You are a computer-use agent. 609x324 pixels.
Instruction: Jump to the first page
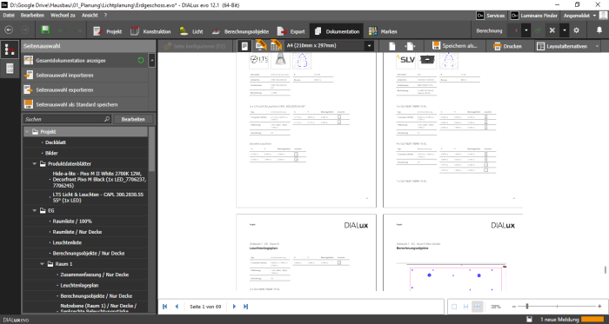tap(164, 307)
